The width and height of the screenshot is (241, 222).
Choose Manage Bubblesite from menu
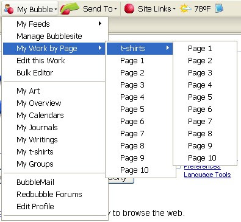(x=54, y=36)
